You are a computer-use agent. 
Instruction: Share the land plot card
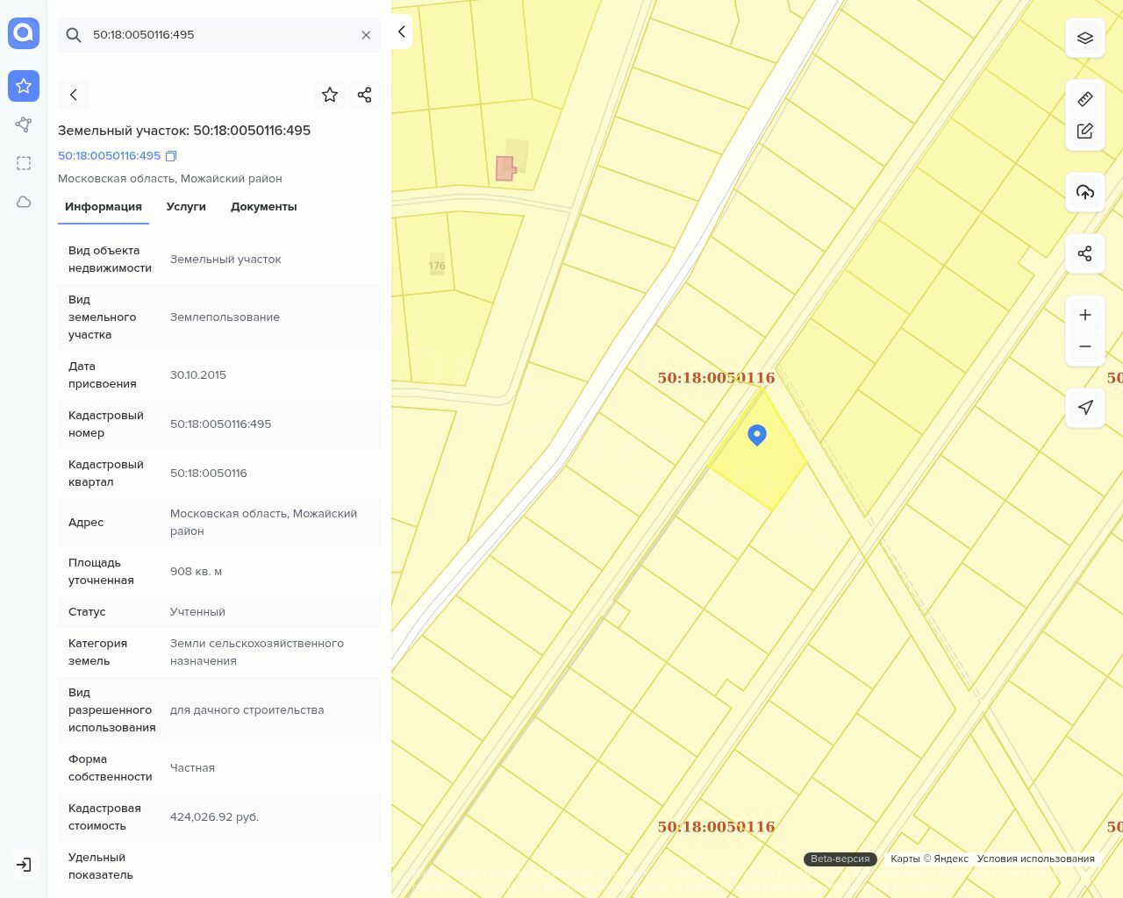coord(365,95)
